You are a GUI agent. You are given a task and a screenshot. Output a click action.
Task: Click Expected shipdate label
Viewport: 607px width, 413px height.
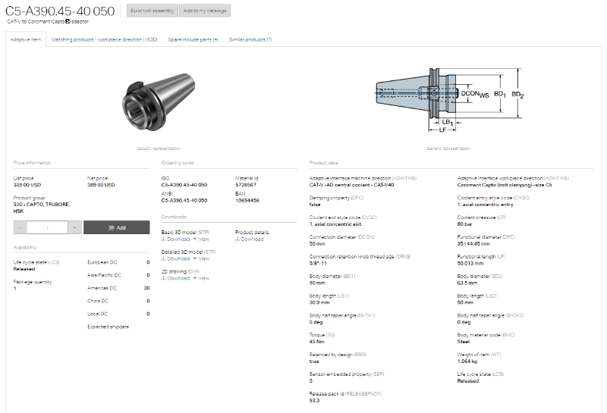click(109, 327)
